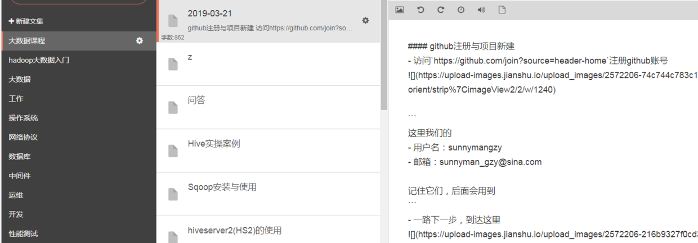
Task: Select the article titled z
Action: pyautogui.click(x=269, y=64)
